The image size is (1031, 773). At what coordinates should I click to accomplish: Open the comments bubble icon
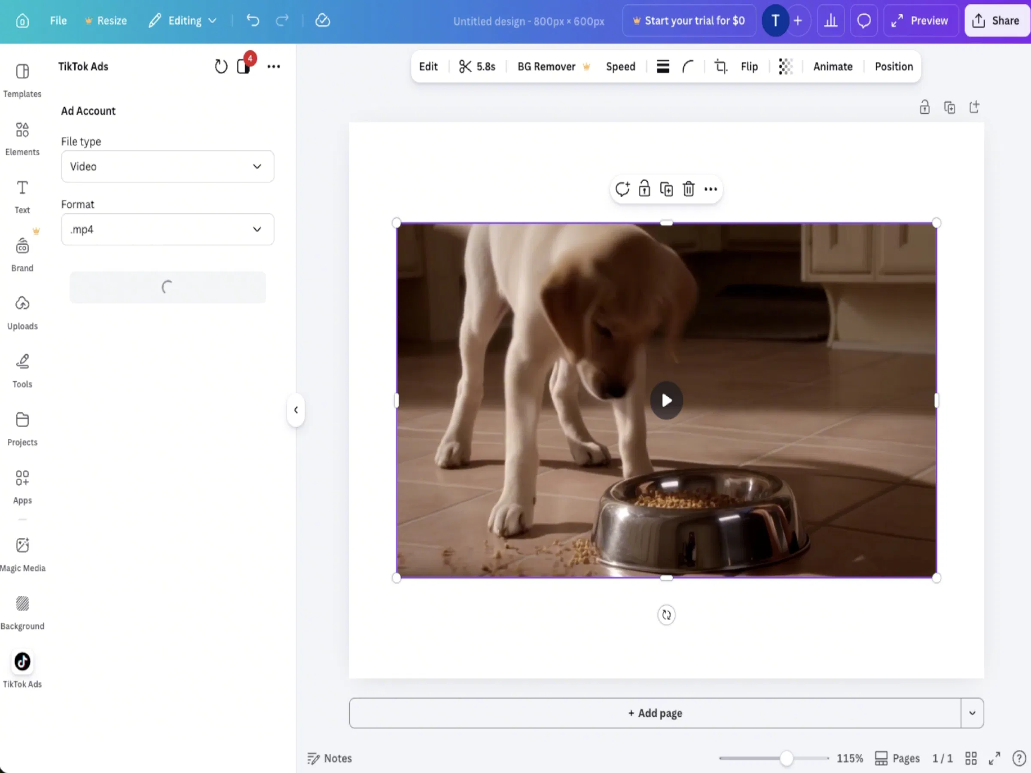tap(863, 21)
